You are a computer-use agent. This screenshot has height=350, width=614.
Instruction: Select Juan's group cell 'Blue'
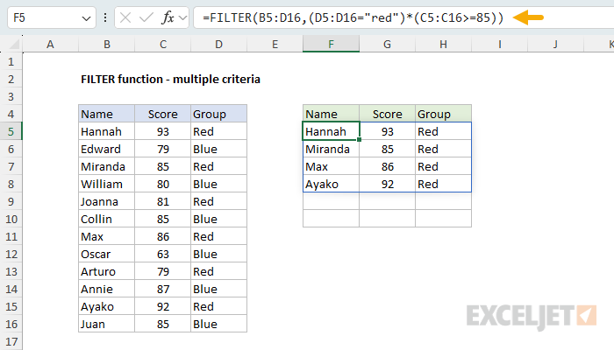[x=219, y=325]
